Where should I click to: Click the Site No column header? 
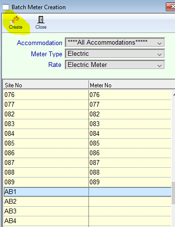pyautogui.click(x=46, y=85)
